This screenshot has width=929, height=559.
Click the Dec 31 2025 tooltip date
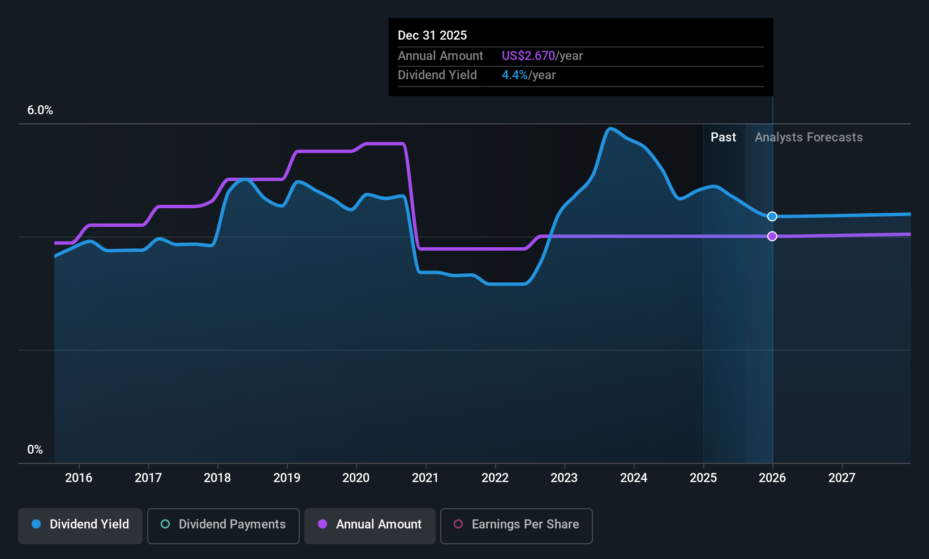point(432,36)
